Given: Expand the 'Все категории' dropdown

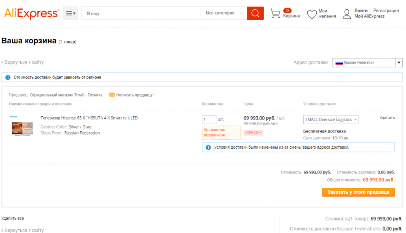Looking at the screenshot, I should pos(224,13).
